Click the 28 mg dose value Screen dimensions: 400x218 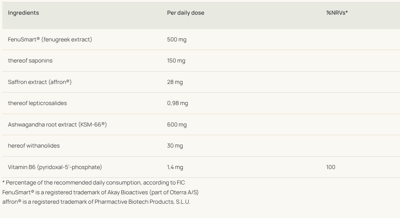(175, 82)
